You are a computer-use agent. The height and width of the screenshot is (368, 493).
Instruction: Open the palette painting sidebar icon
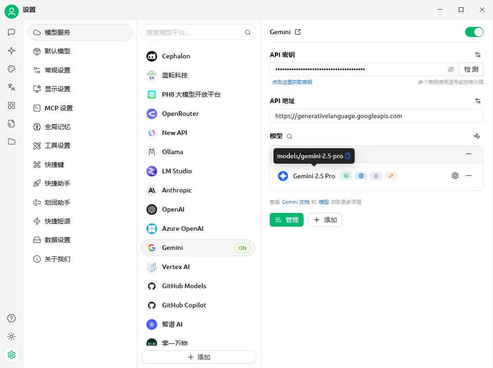tap(11, 69)
